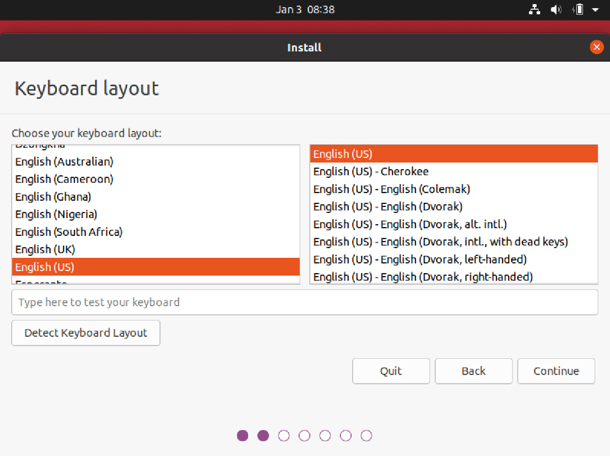
Task: Expand the system menu chevron arrow
Action: (x=595, y=9)
